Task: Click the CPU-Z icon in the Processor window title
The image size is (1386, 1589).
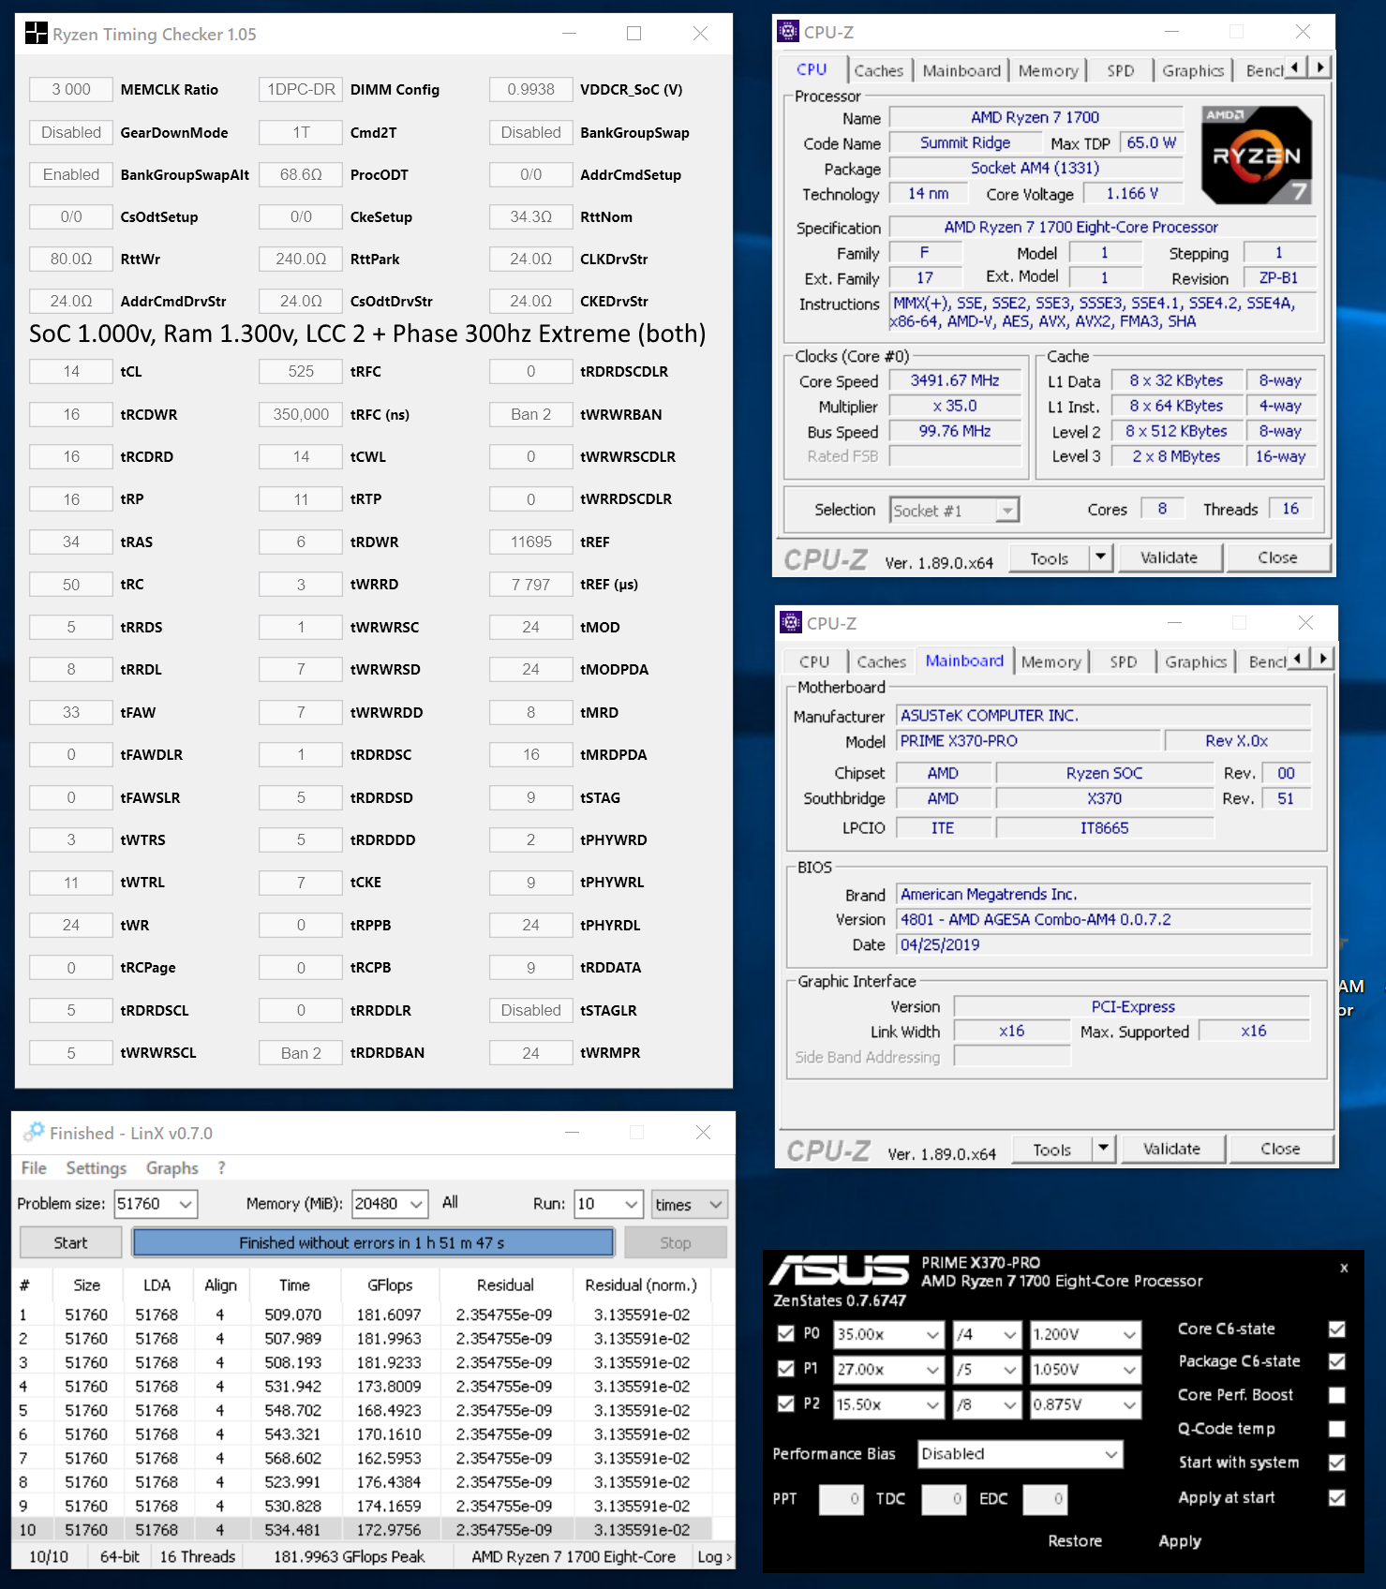Action: [x=789, y=32]
